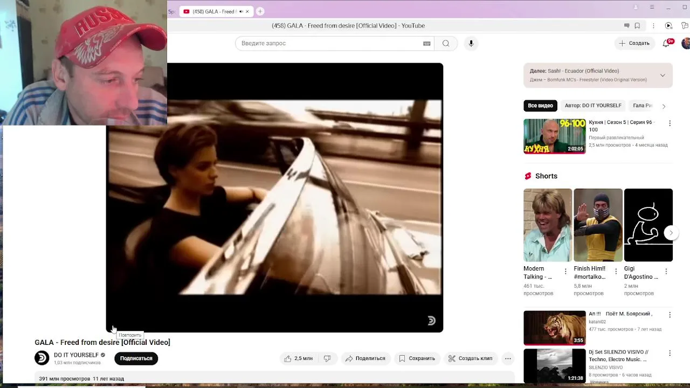690x388 pixels.
Task: Click the Первый развлекательный channel name
Action: 616,138
